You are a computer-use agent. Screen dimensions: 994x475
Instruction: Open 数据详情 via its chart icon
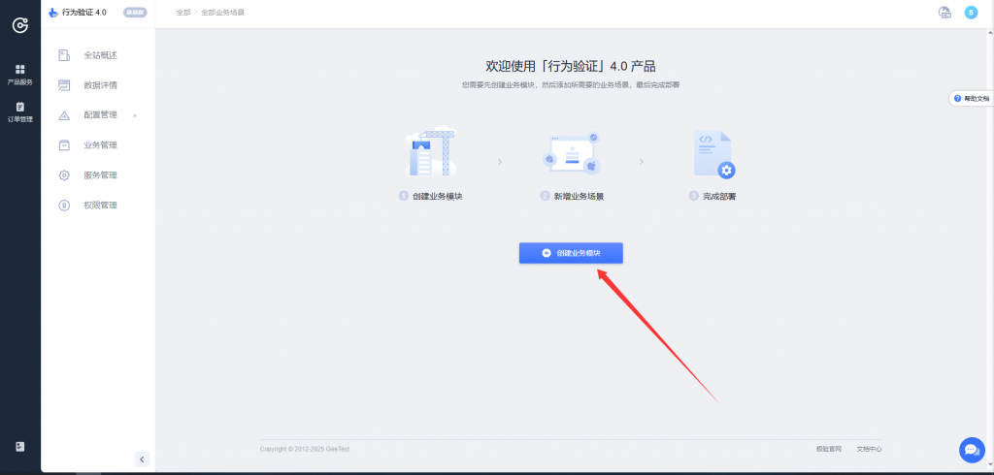[64, 85]
